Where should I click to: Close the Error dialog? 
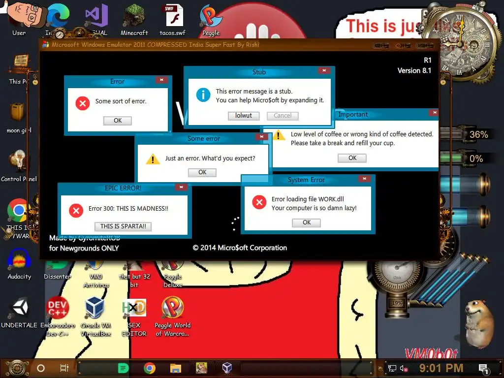click(161, 80)
